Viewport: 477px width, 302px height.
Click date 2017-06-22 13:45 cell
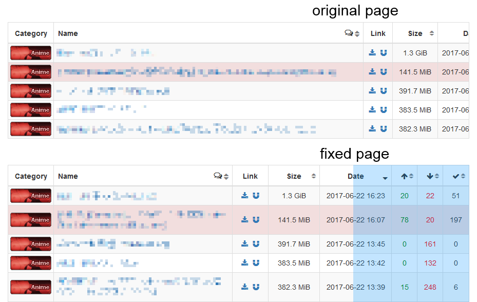356,244
